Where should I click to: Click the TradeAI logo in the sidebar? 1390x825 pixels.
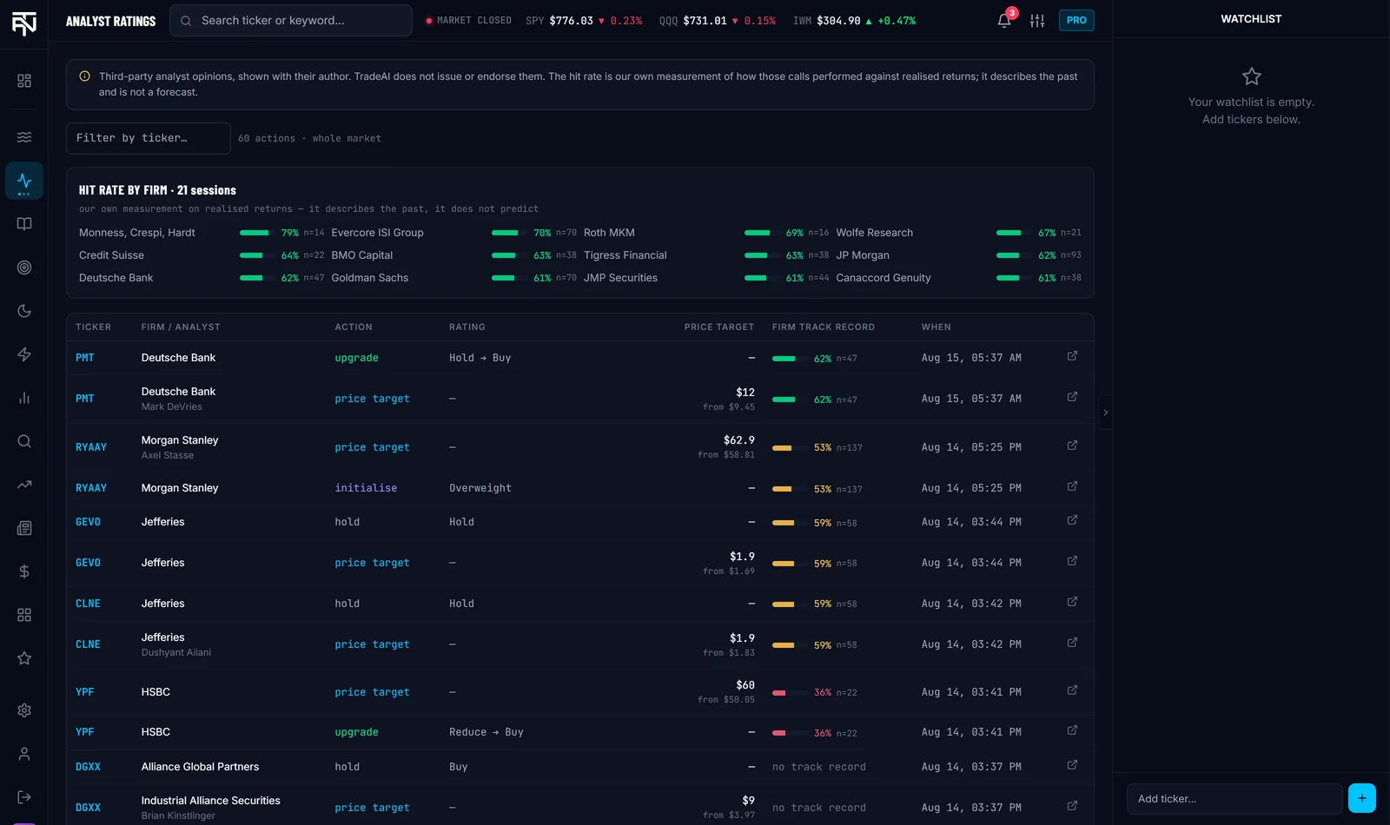coord(24,23)
